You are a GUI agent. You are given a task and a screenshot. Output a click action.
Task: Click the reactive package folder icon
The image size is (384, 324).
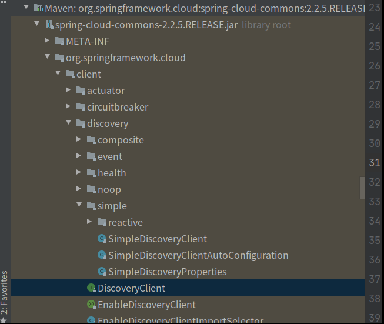pyautogui.click(x=102, y=222)
